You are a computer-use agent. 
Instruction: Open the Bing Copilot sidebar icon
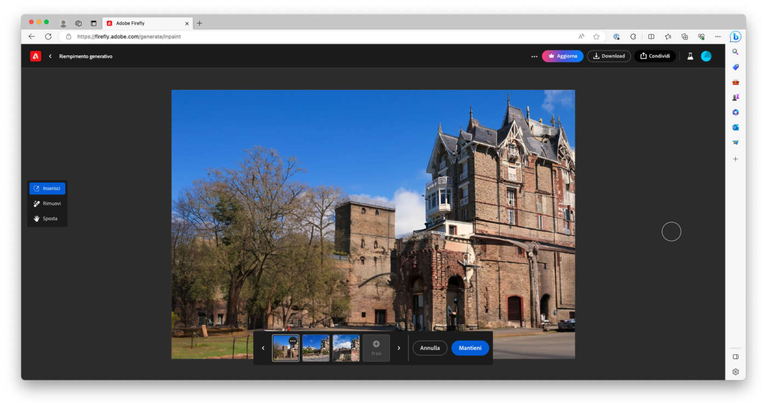[735, 37]
